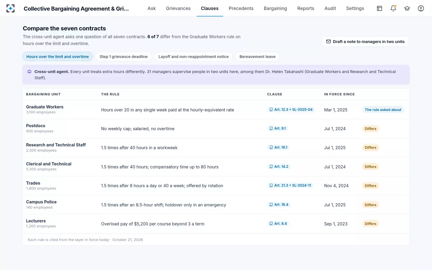This screenshot has height=270, width=432.
Task: Select the Bereavement leave chip
Action: coord(257,56)
